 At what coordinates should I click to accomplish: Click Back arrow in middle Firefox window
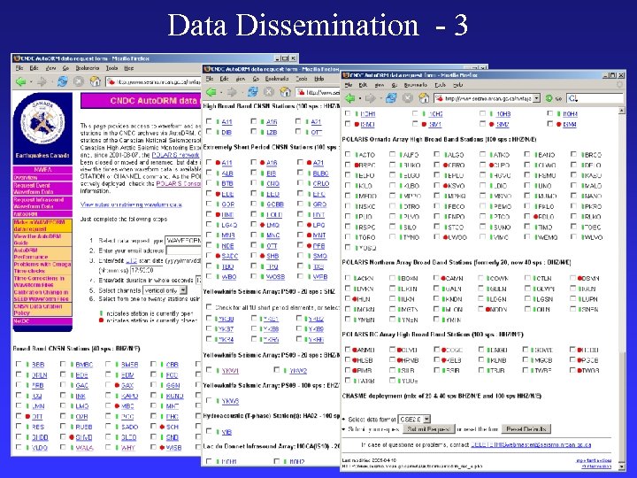click(x=211, y=92)
